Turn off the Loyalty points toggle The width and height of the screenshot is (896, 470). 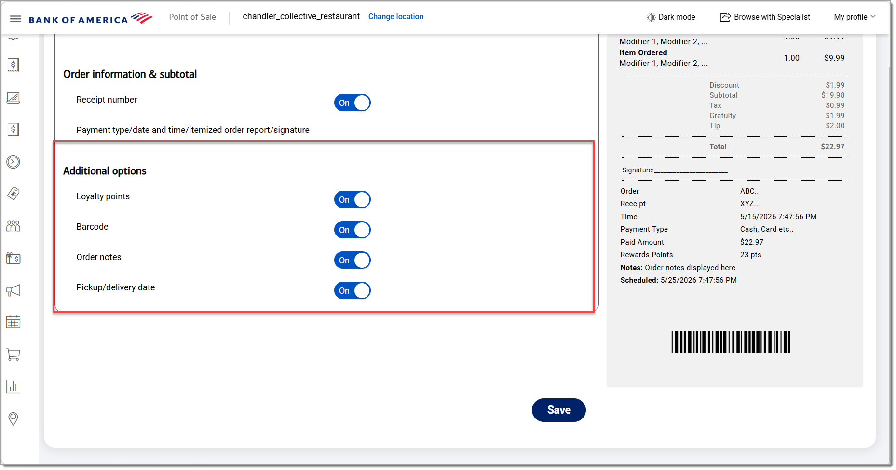pyautogui.click(x=353, y=199)
